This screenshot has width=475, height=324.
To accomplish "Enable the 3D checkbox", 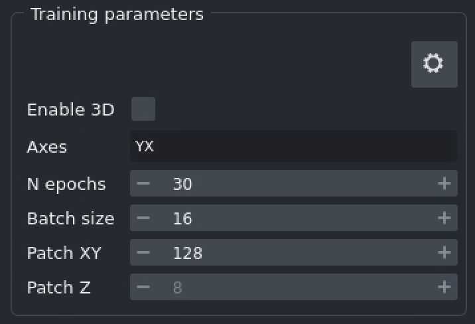I will [x=143, y=110].
